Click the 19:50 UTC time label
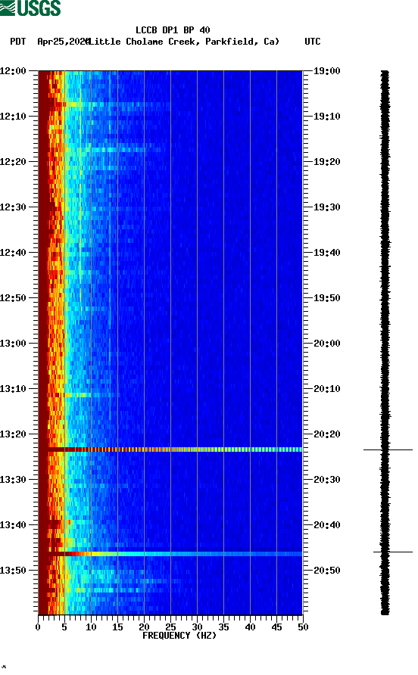The height and width of the screenshot is (675, 418). (x=327, y=298)
